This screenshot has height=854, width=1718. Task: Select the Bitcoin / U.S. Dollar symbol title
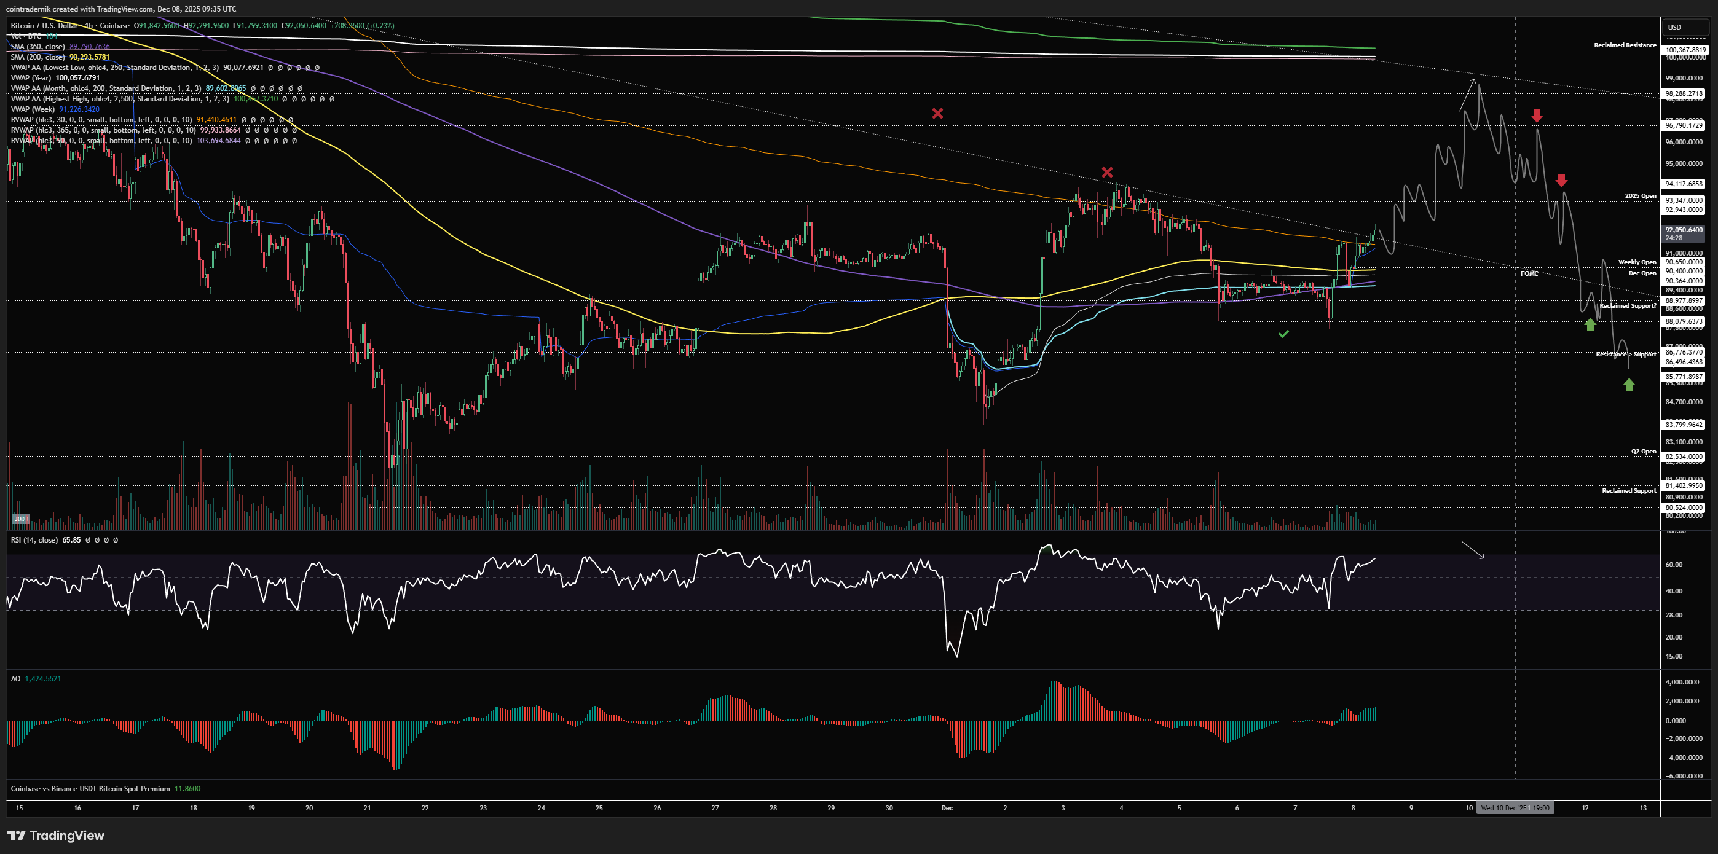[x=44, y=25]
